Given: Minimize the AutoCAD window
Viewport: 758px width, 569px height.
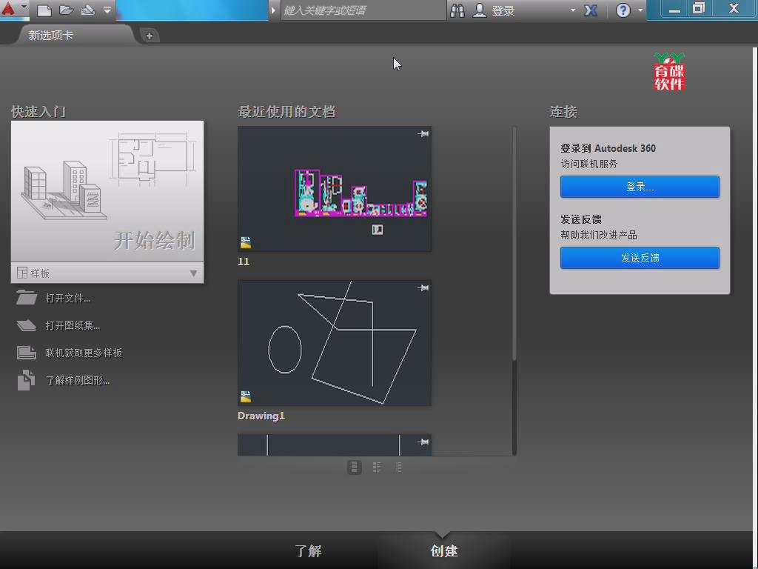Looking at the screenshot, I should (x=674, y=10).
